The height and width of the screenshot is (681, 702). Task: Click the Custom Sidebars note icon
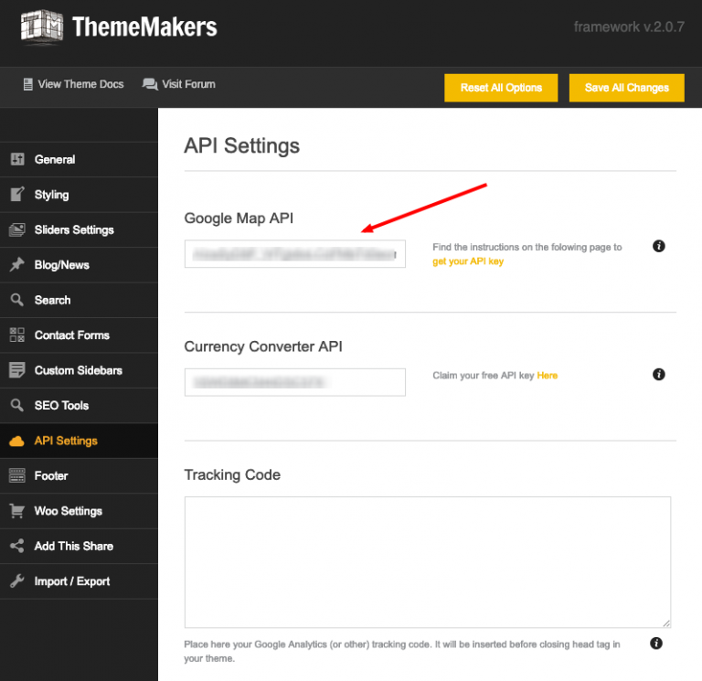(17, 370)
